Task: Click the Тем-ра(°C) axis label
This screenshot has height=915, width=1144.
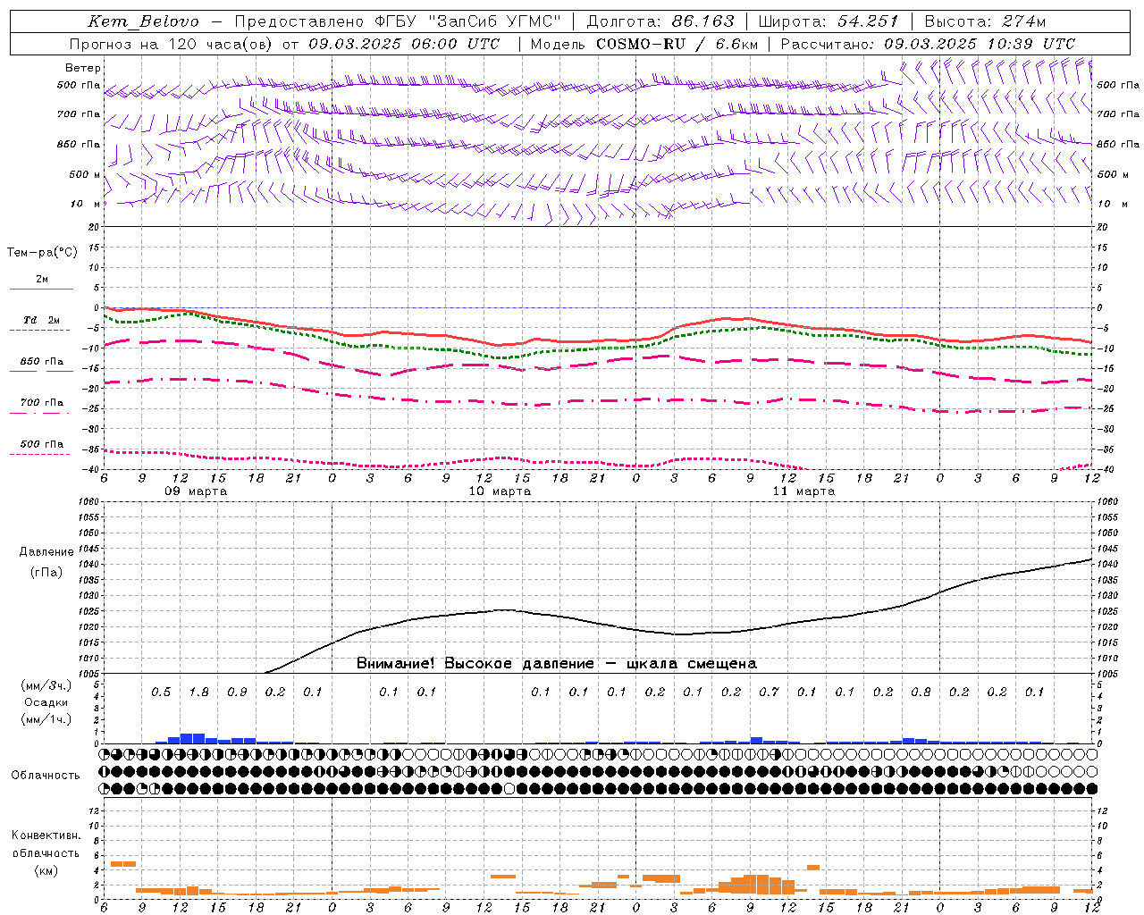Action: click(42, 253)
